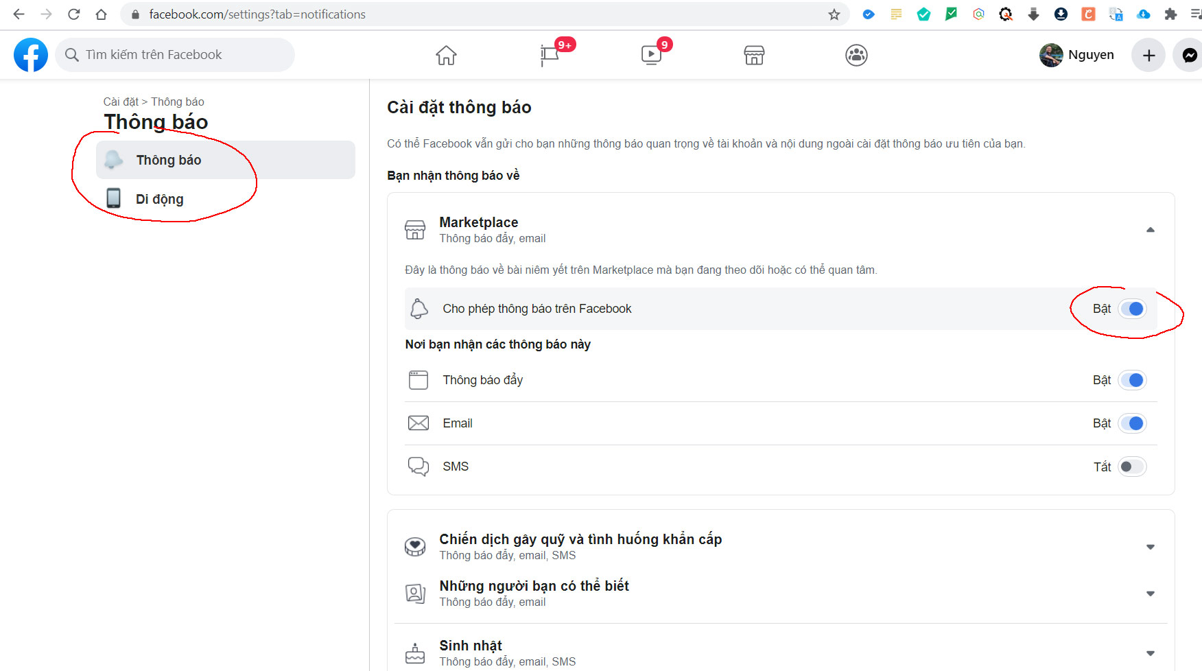Click the translate extension icon
This screenshot has width=1202, height=671.
[x=1116, y=14]
